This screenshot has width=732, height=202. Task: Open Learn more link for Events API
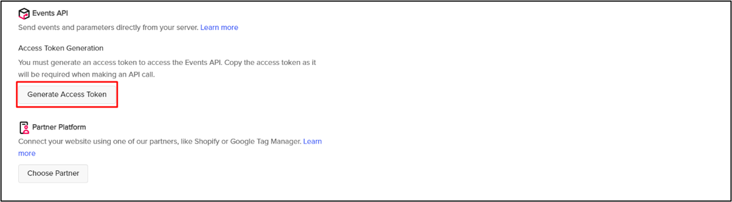pyautogui.click(x=219, y=27)
